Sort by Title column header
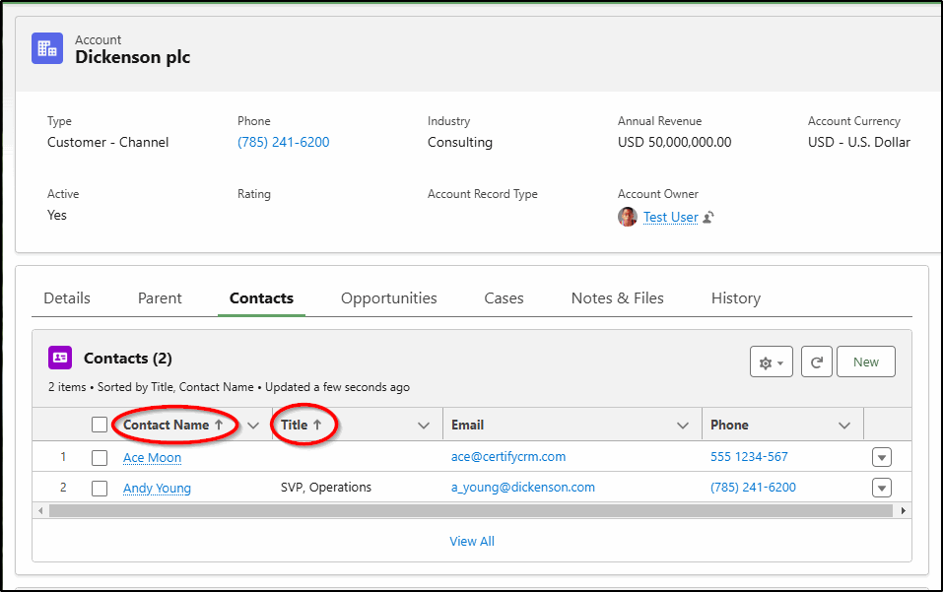 click(302, 425)
